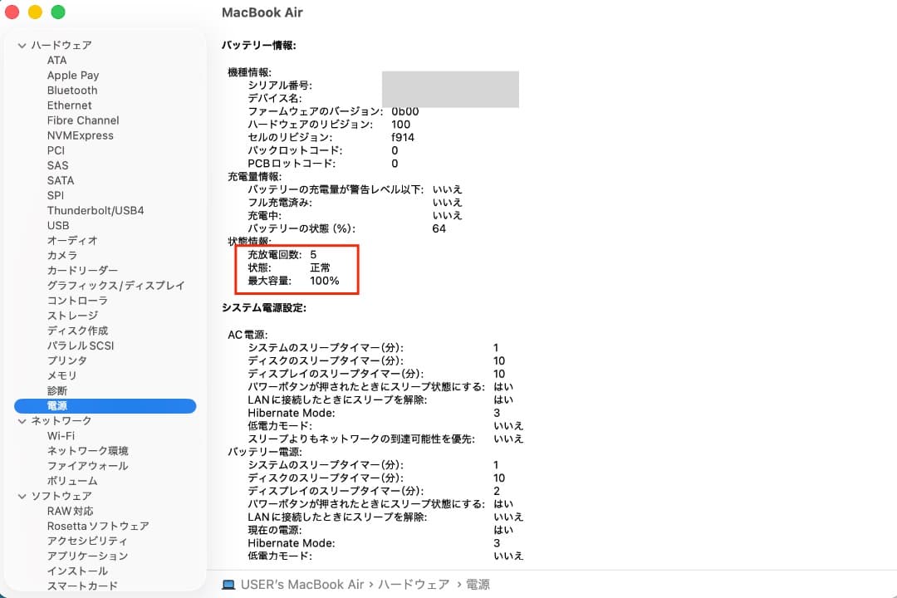The height and width of the screenshot is (598, 897).
Task: Click the 状態 正常 row
Action: click(289, 267)
